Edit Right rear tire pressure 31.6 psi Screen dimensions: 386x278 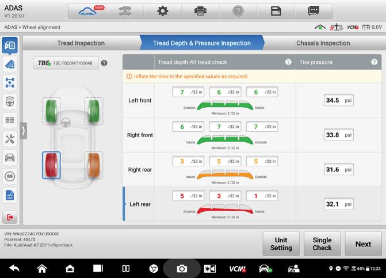339,169
